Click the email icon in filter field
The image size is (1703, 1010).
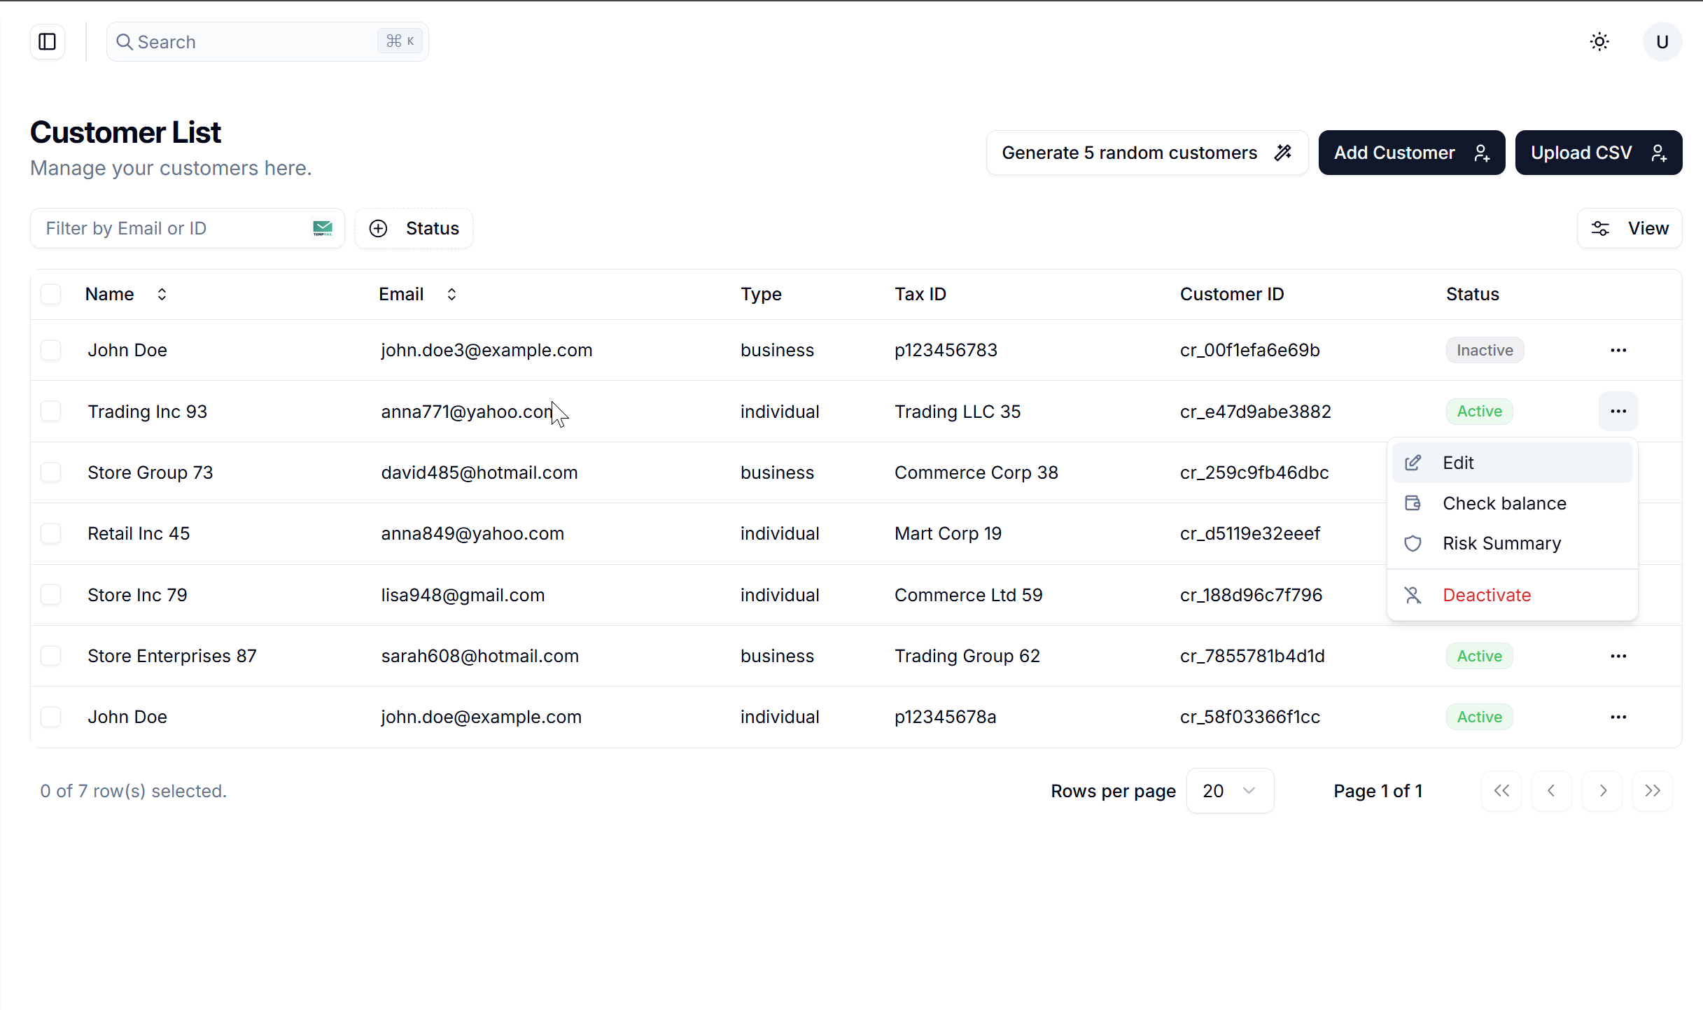tap(322, 228)
